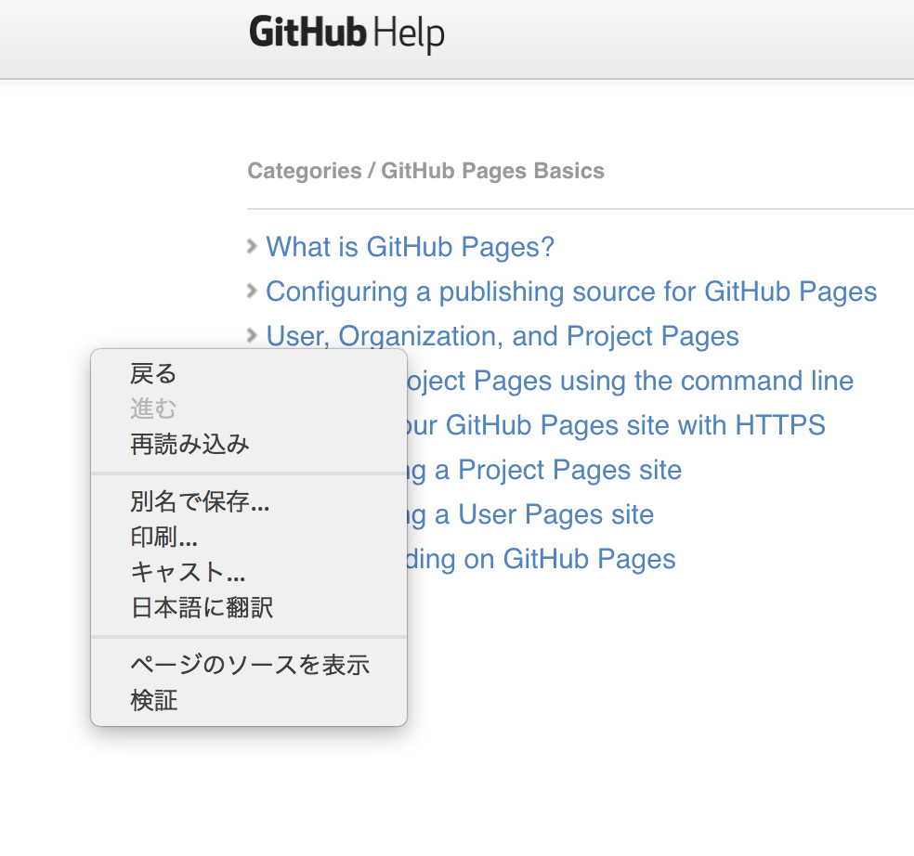Image resolution: width=914 pixels, height=856 pixels.
Task: Open the Categories breadcrumb link
Action: (x=305, y=171)
